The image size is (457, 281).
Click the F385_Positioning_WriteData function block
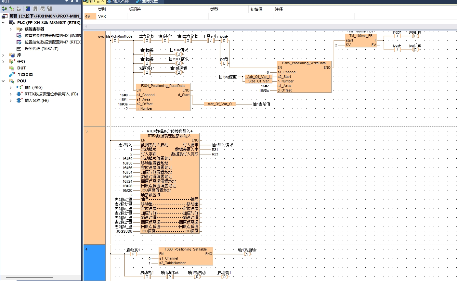(x=304, y=77)
